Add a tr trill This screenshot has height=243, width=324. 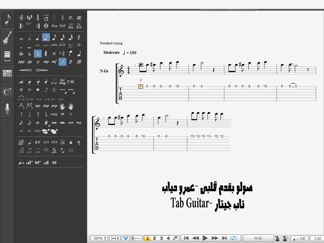coord(38,123)
